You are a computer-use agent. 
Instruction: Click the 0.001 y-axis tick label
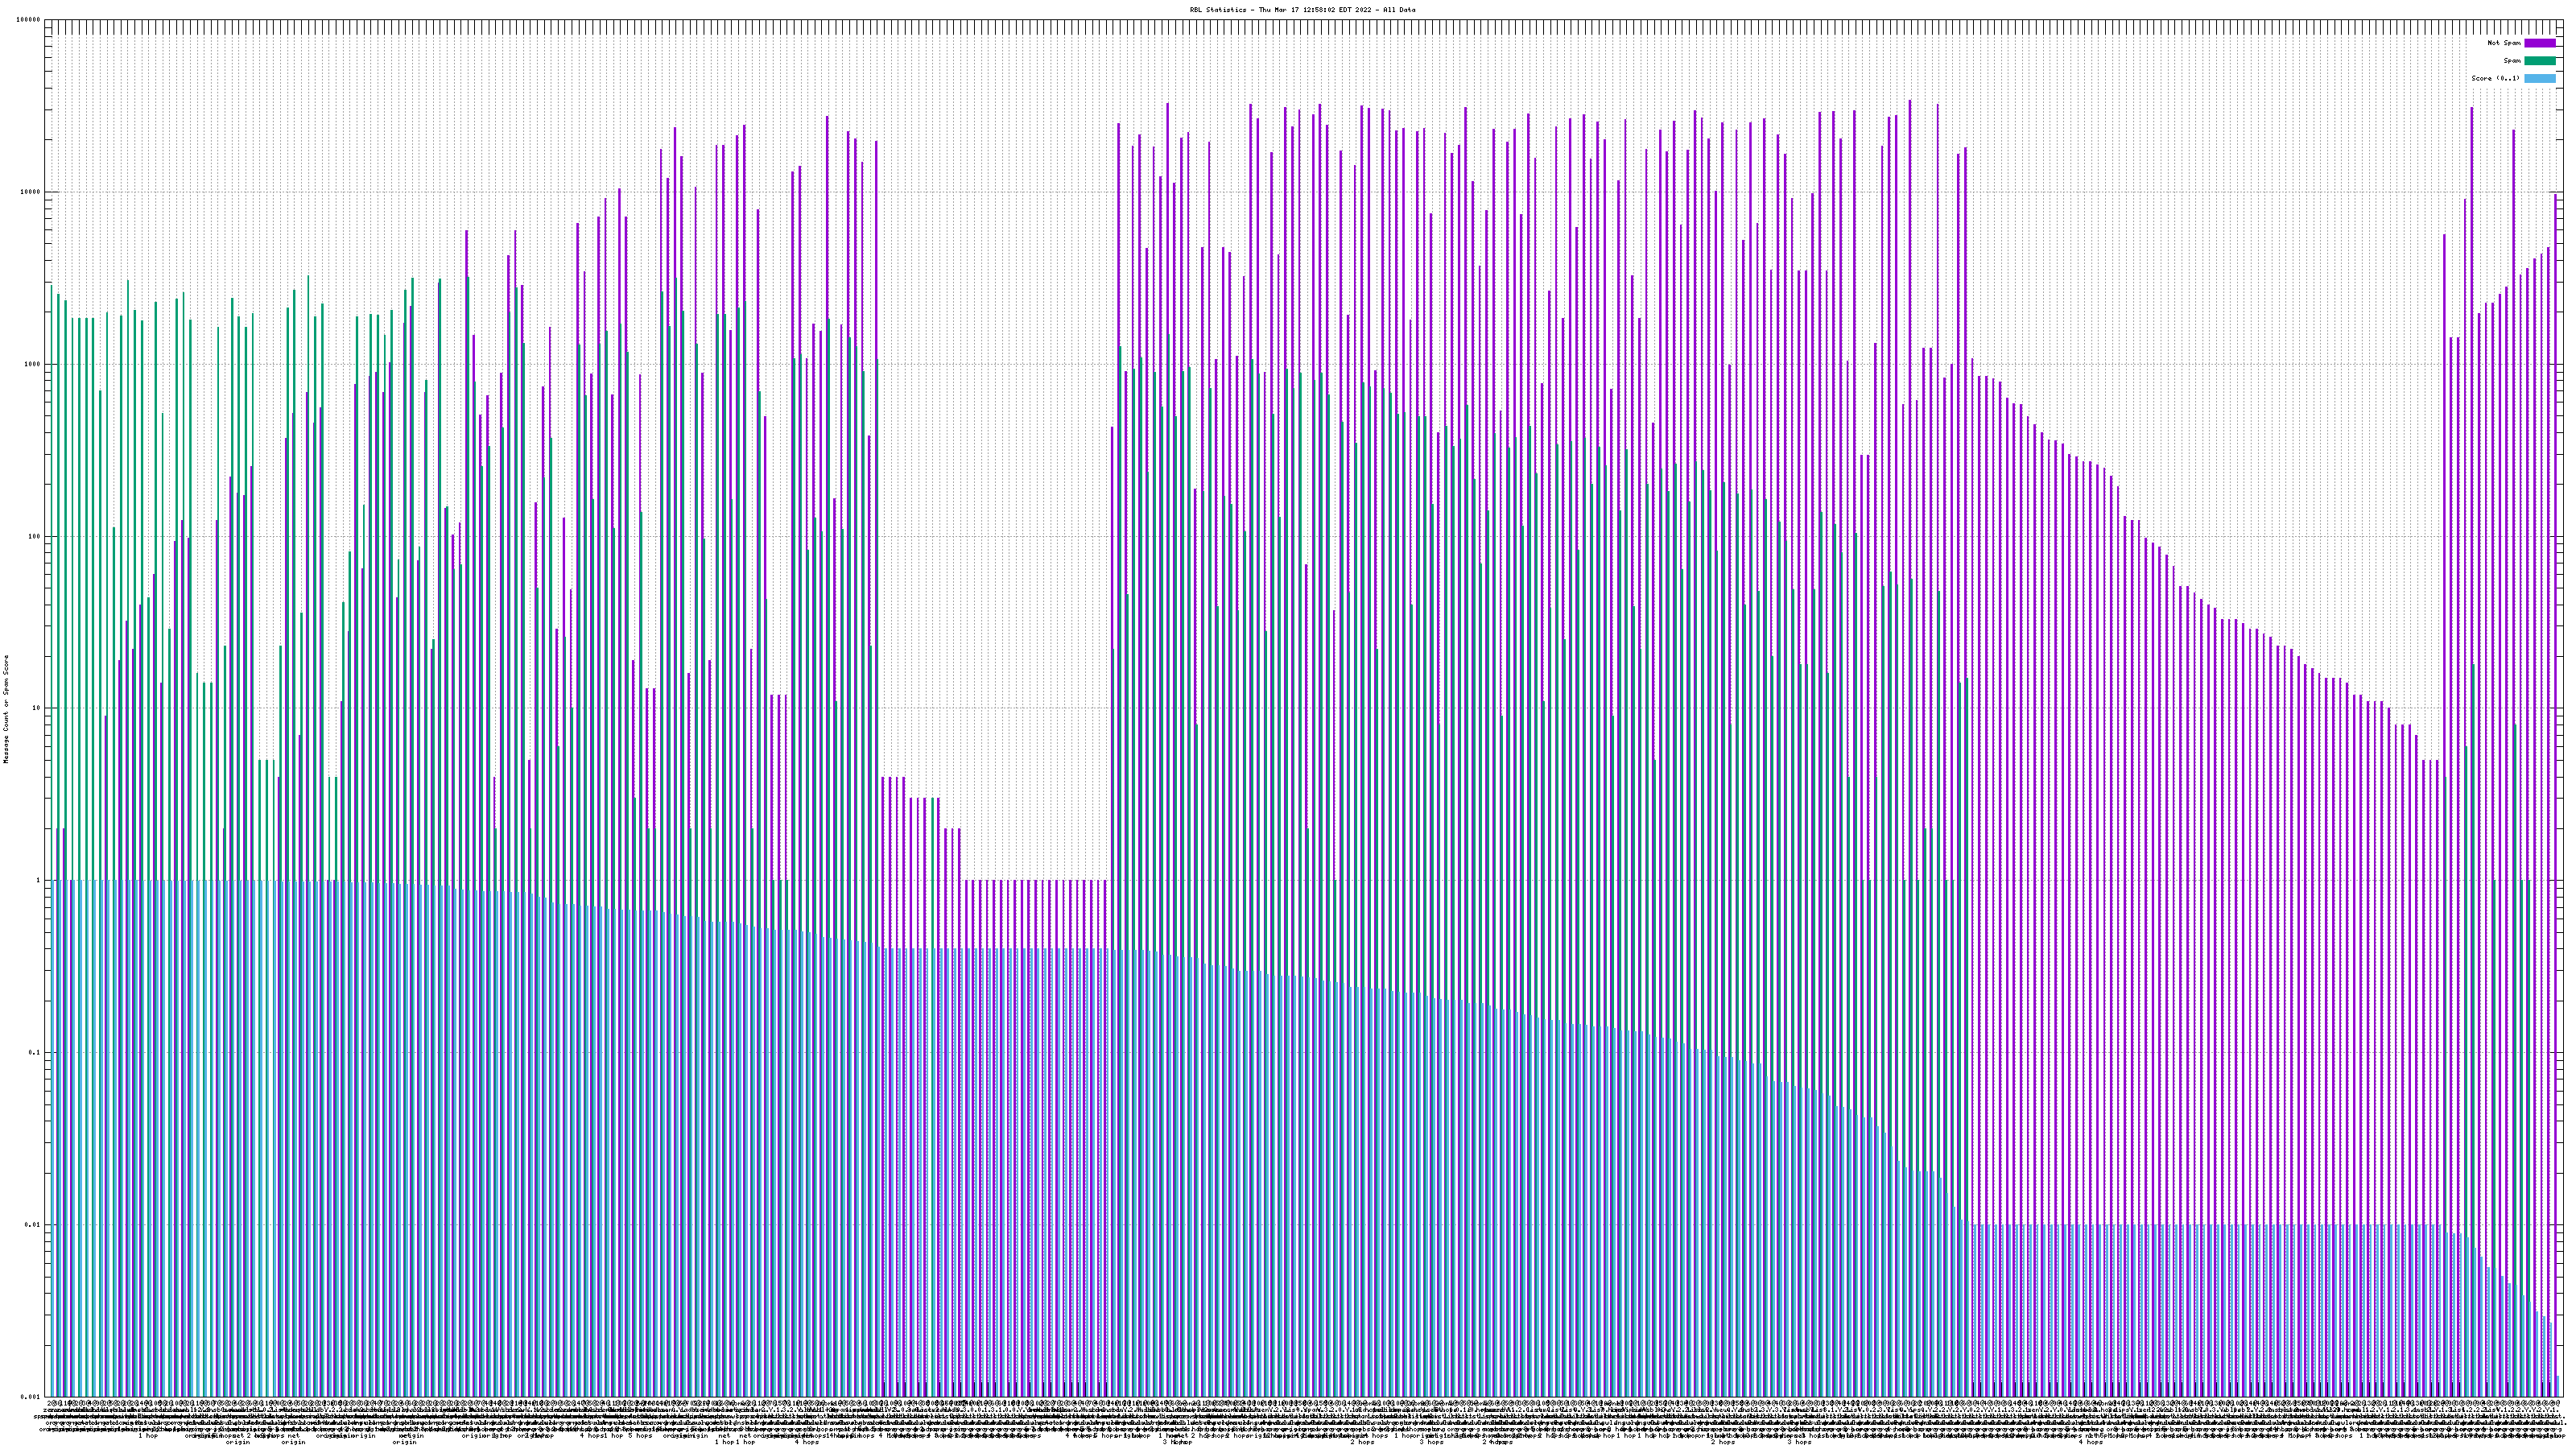coord(31,1397)
